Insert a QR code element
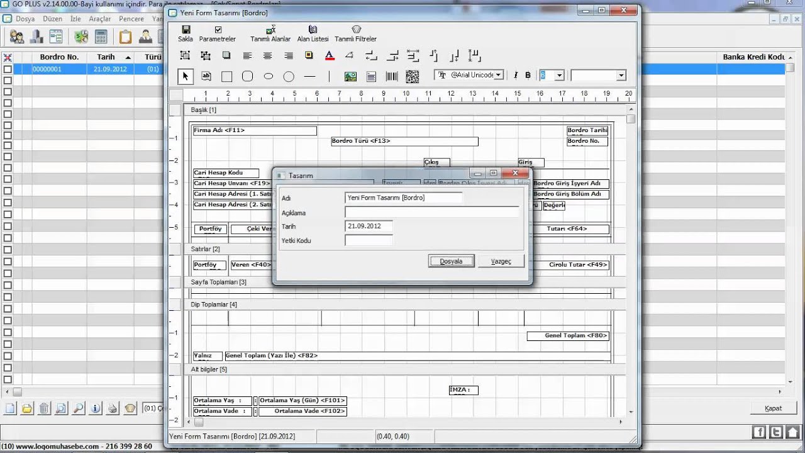The width and height of the screenshot is (805, 453). (x=412, y=76)
